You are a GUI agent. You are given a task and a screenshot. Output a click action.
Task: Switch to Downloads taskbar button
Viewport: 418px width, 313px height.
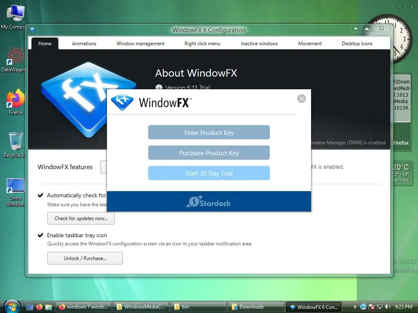click(256, 307)
